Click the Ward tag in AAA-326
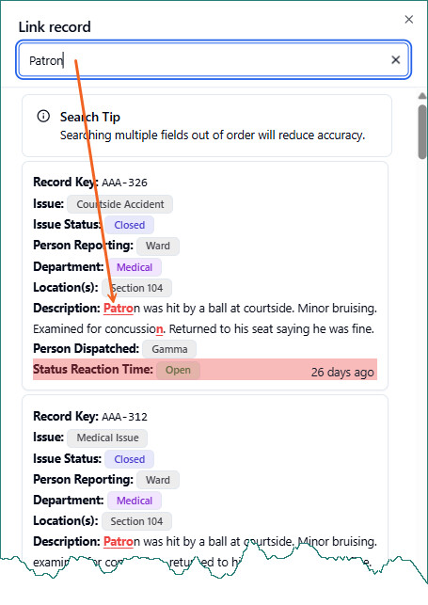The height and width of the screenshot is (605, 428). 158,246
